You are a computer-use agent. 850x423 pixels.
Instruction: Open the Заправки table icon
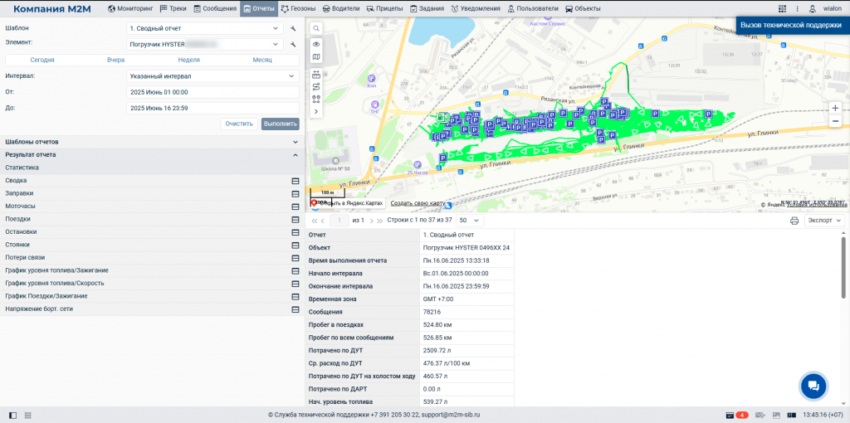pos(296,193)
